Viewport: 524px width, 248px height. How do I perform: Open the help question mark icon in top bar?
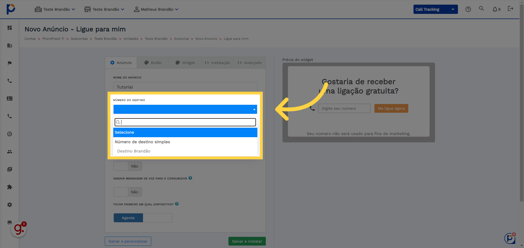[468, 9]
